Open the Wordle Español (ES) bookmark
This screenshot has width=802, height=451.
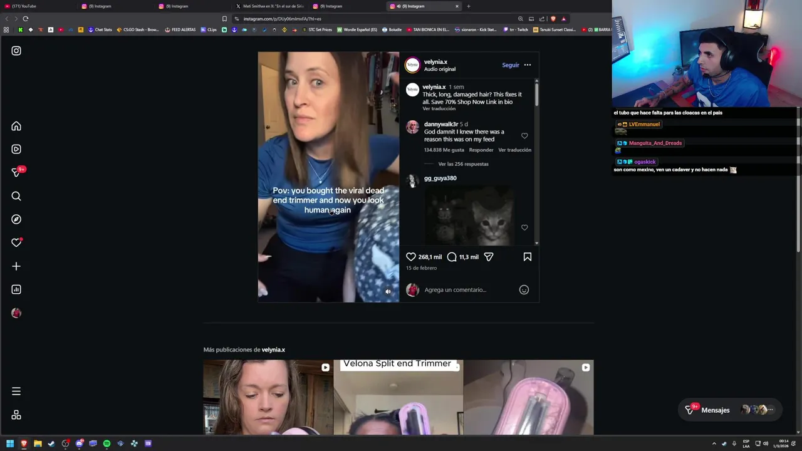(357, 29)
